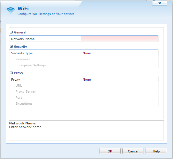Open the Proxy dropdown showing None
Screen dimensions: 173x159
120,79
